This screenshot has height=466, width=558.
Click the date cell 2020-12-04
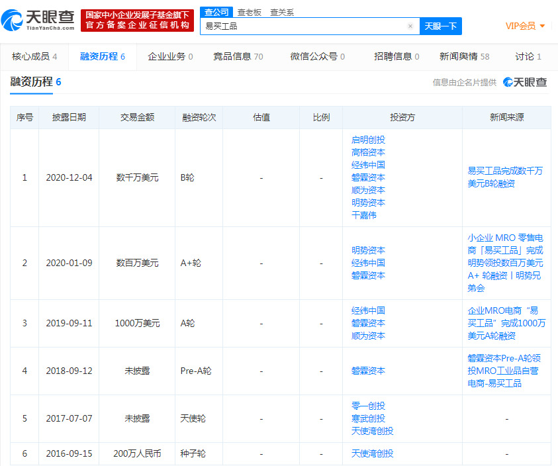[x=69, y=177]
